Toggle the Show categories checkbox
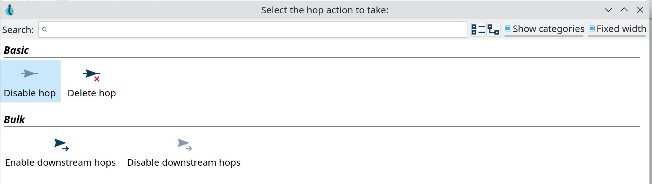The height and width of the screenshot is (184, 652). 508,29
